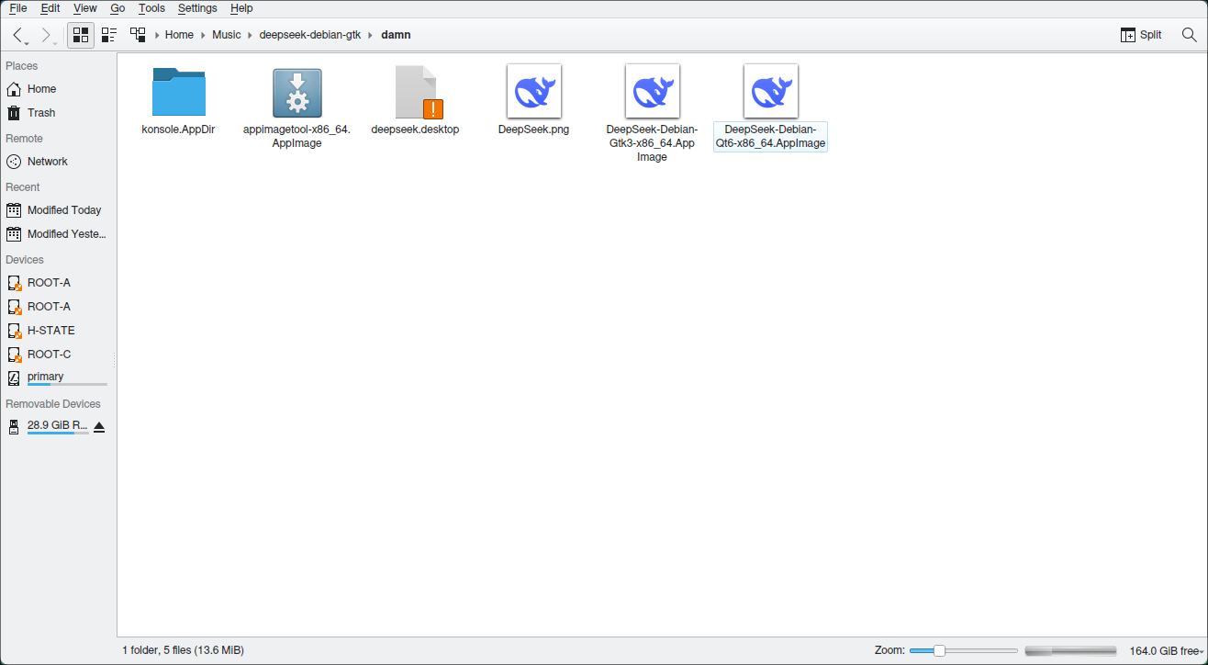Screen dimensions: 1208x665
Task: Switch to Icons view mode
Action: tap(81, 35)
